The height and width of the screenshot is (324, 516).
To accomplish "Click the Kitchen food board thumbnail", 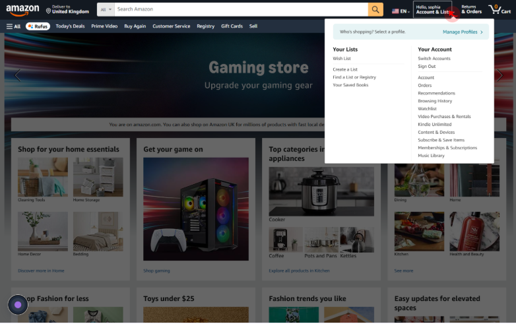I will point(419,231).
